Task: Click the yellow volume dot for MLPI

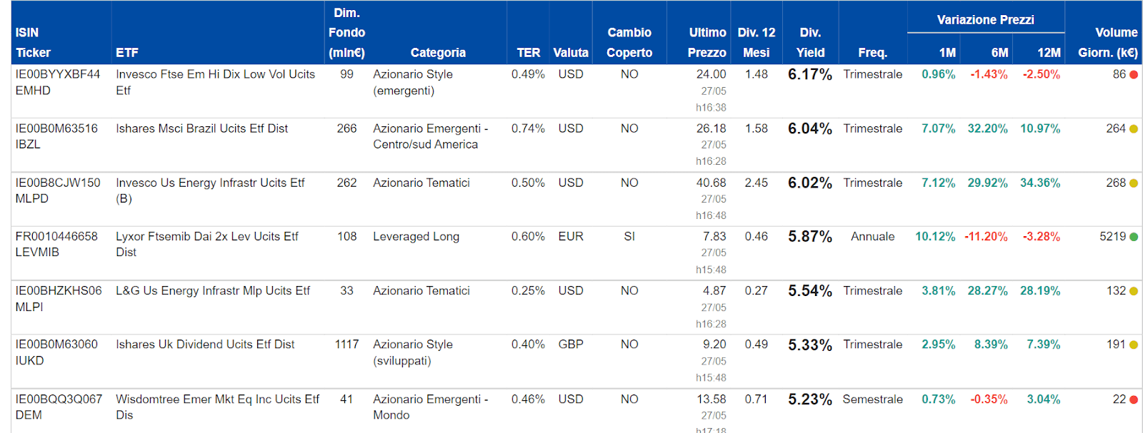Action: [1134, 291]
